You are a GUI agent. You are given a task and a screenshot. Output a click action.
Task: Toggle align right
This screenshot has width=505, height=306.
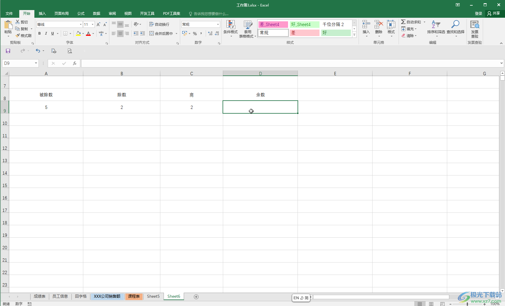(127, 33)
